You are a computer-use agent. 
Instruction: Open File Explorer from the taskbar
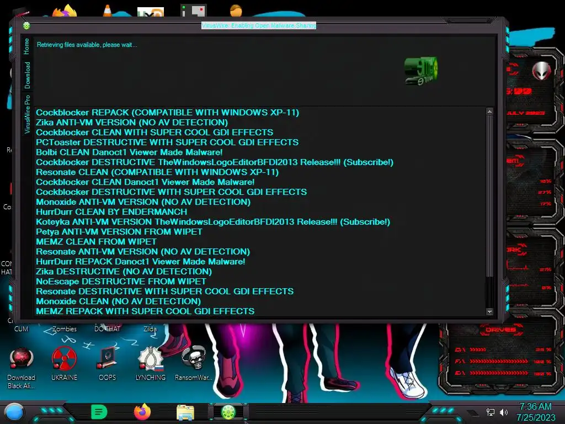tap(185, 412)
